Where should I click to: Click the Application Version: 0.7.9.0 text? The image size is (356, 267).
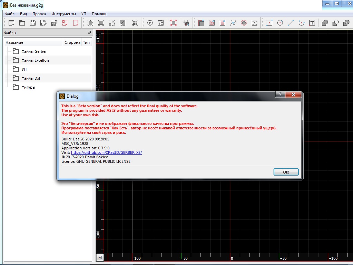coord(85,148)
